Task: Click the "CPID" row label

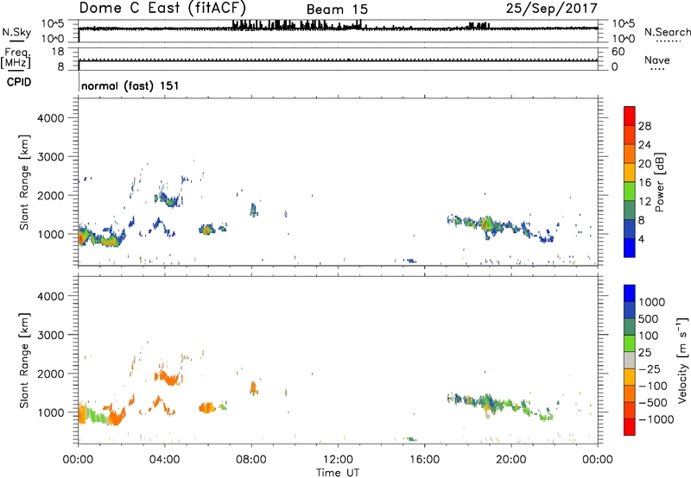Action: click(x=19, y=82)
